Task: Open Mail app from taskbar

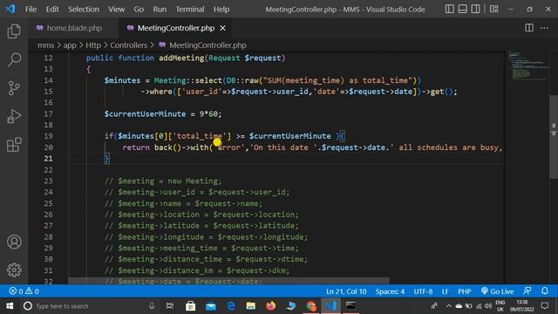Action: [211, 306]
